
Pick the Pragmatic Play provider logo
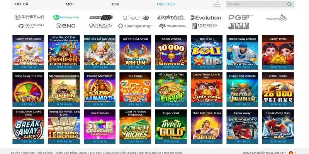pos(276,18)
